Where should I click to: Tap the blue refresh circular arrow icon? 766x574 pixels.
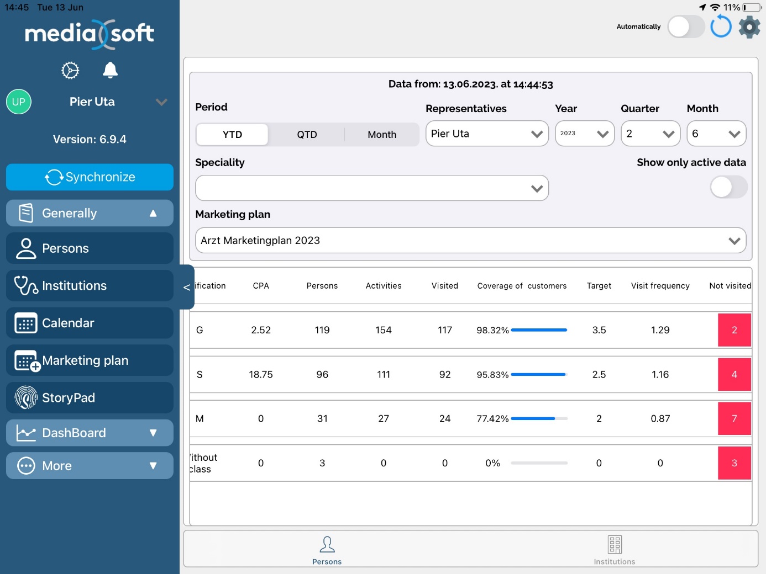pos(721,26)
